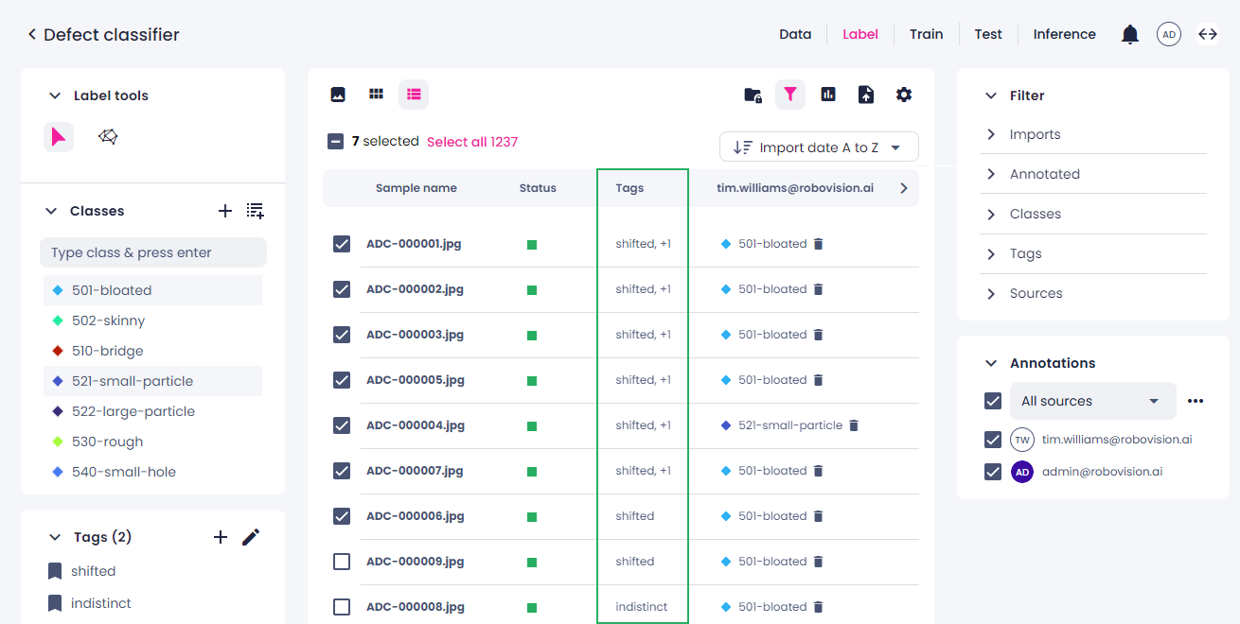This screenshot has width=1240, height=624.
Task: Uncheck ADC-000003.jpg row checkbox
Action: click(x=342, y=335)
